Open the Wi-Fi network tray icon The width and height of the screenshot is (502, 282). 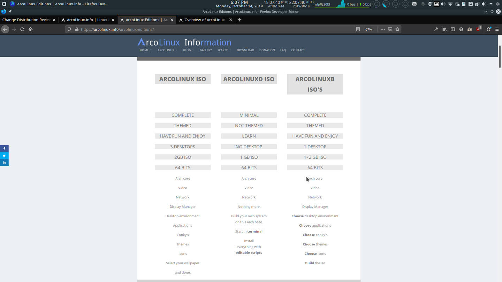[x=450, y=4]
